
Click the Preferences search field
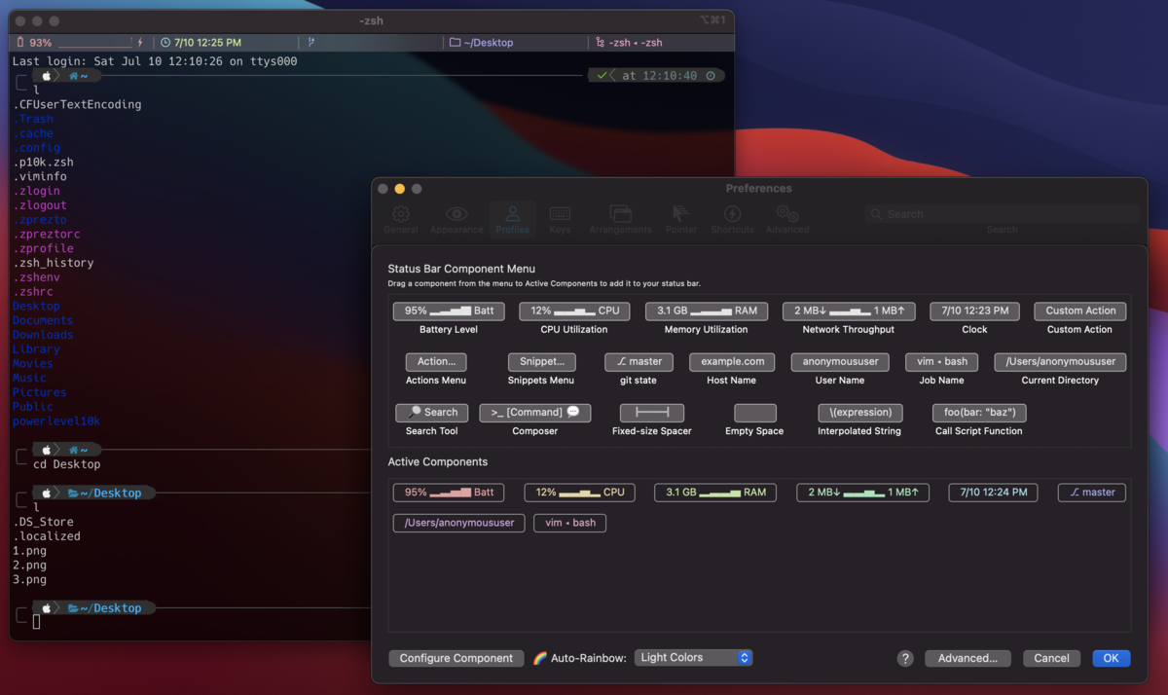pyautogui.click(x=1002, y=214)
